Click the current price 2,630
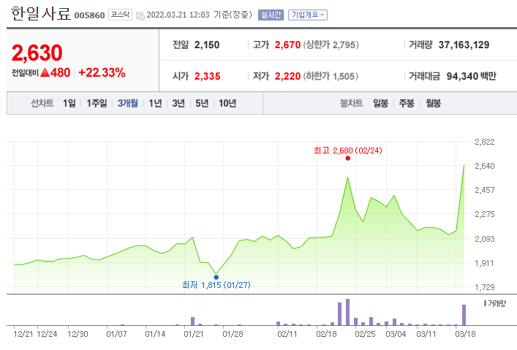Image resolution: width=517 pixels, height=350 pixels. (x=37, y=53)
